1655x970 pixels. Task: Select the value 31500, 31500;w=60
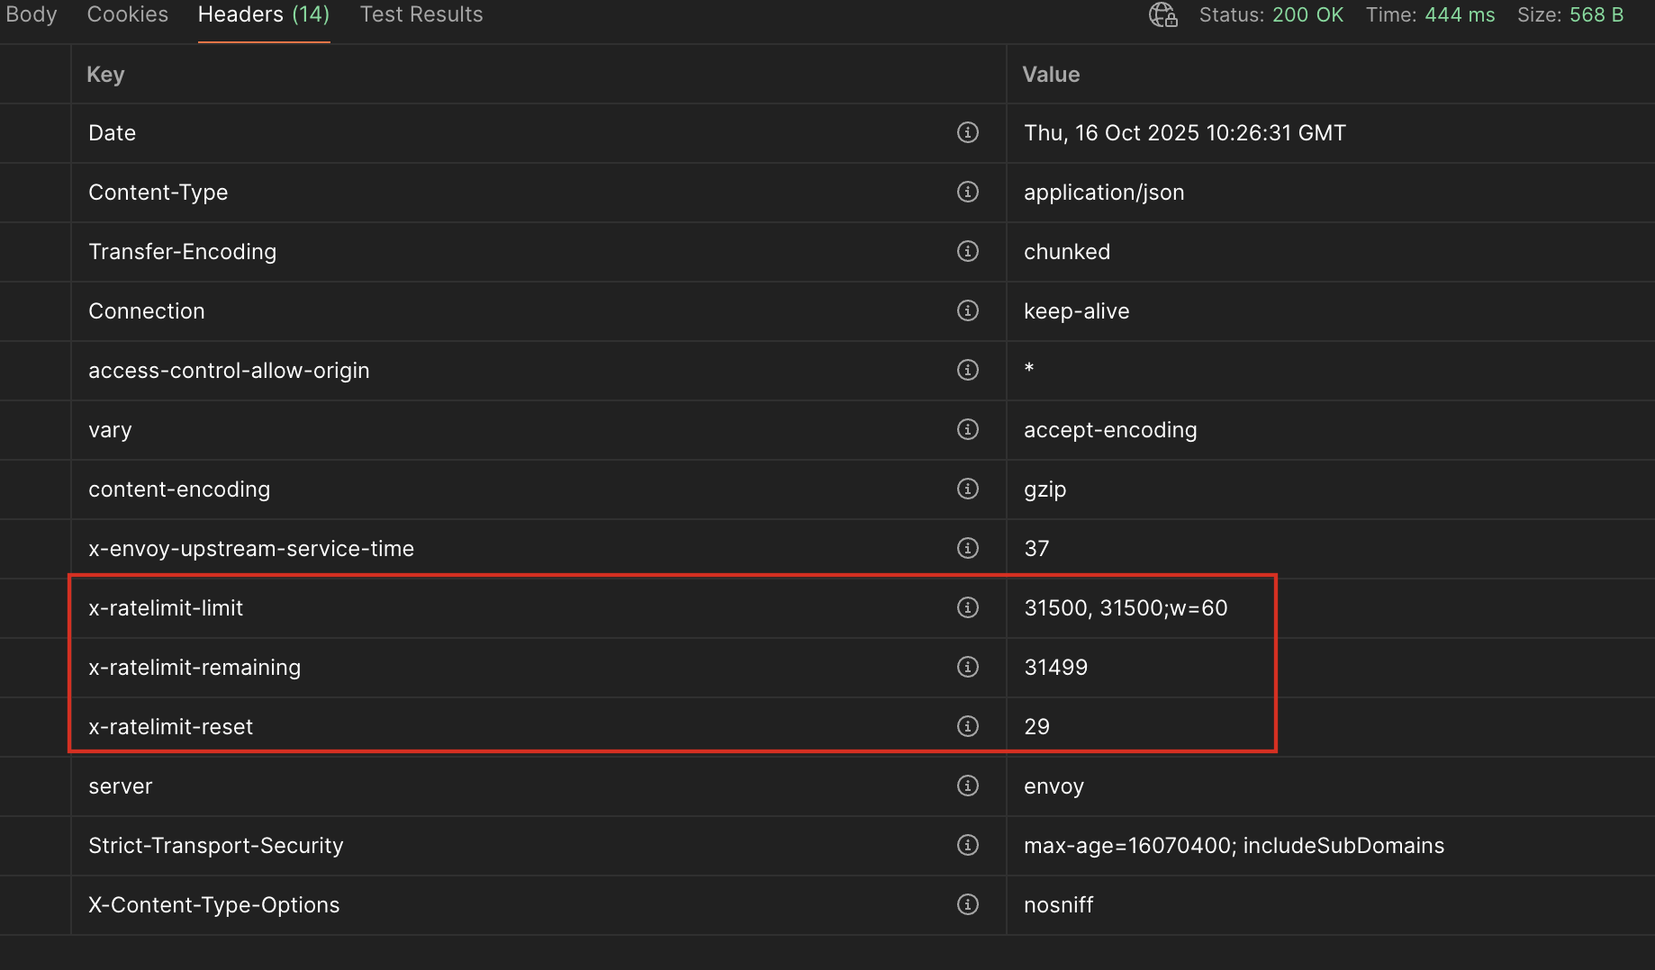click(1126, 608)
